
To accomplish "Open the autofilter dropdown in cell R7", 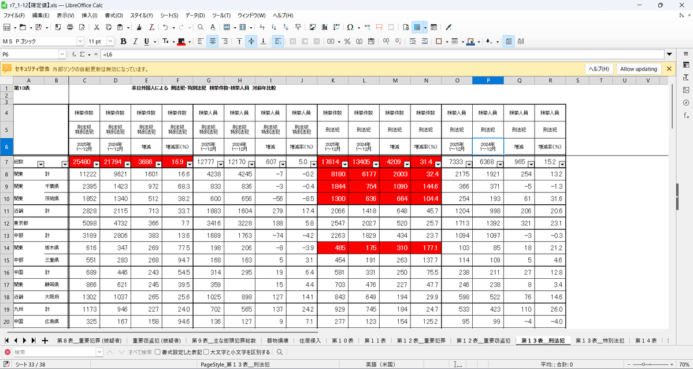I will [x=562, y=164].
